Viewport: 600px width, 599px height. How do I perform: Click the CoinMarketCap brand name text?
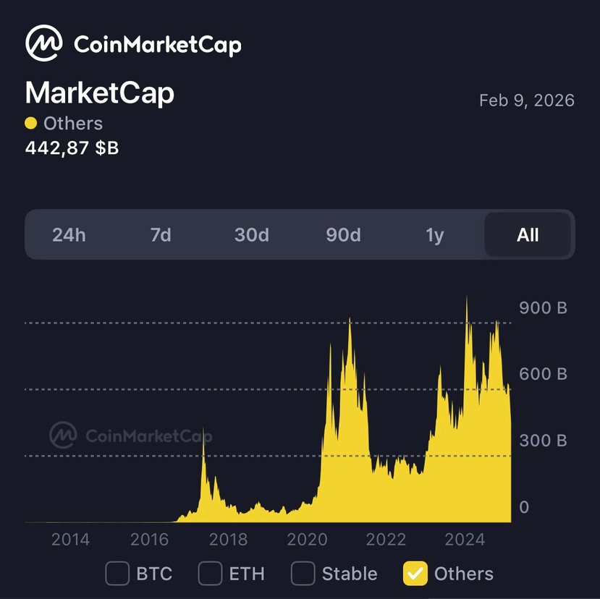(x=158, y=45)
